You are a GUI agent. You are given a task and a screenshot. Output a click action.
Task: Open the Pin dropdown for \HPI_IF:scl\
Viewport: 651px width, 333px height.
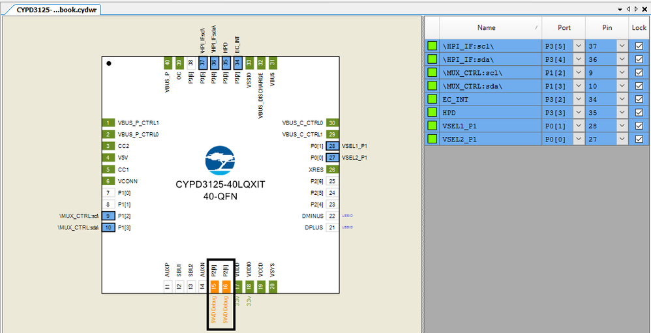click(x=622, y=46)
